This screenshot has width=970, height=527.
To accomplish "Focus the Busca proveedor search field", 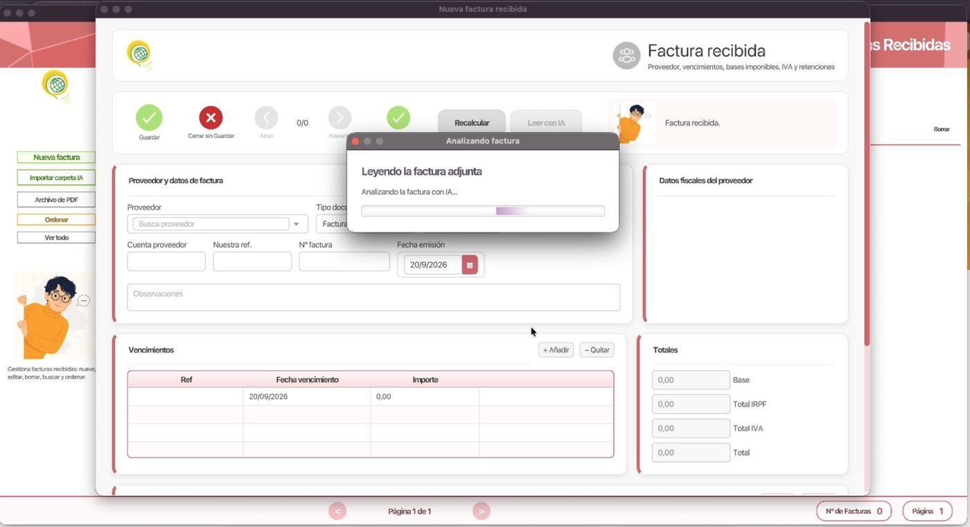I will [x=211, y=224].
